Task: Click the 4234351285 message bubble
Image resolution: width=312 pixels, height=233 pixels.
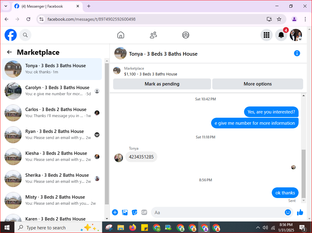Action: (141, 157)
